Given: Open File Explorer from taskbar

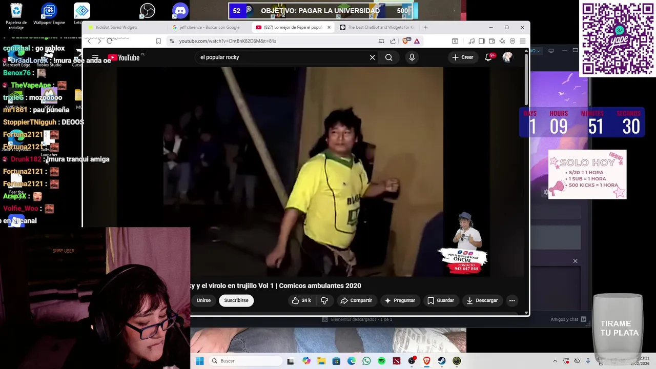Looking at the screenshot, I should coord(321,361).
